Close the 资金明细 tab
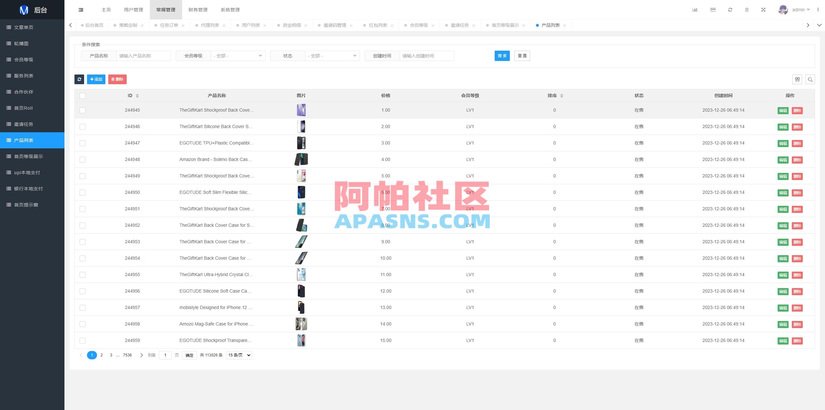Image resolution: width=825 pixels, height=410 pixels. pos(306,25)
